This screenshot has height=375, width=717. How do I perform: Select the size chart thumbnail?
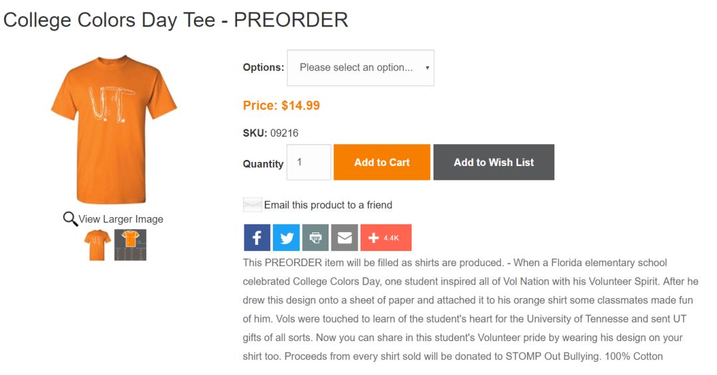130,245
